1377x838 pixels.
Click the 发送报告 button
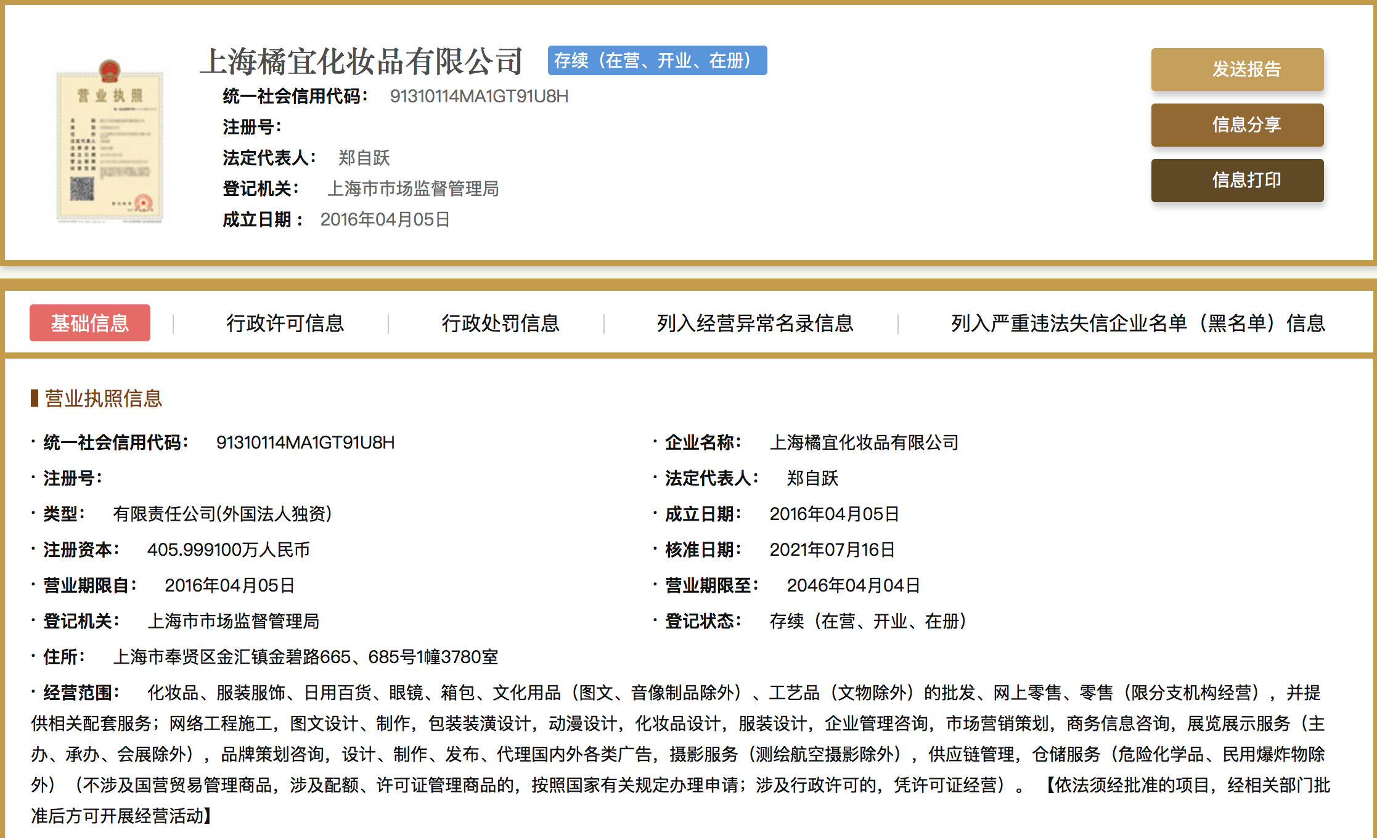point(1236,70)
